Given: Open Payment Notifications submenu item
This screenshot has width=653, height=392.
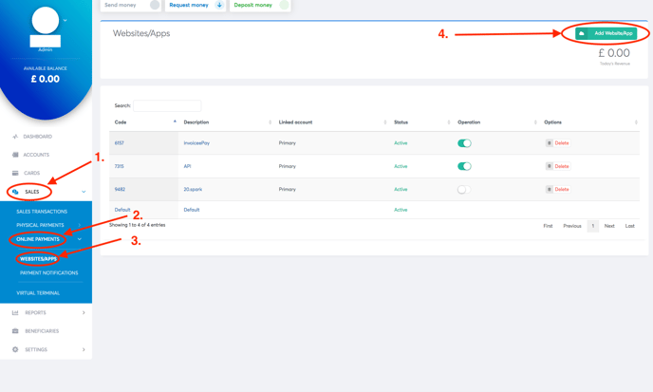Looking at the screenshot, I should (48, 272).
